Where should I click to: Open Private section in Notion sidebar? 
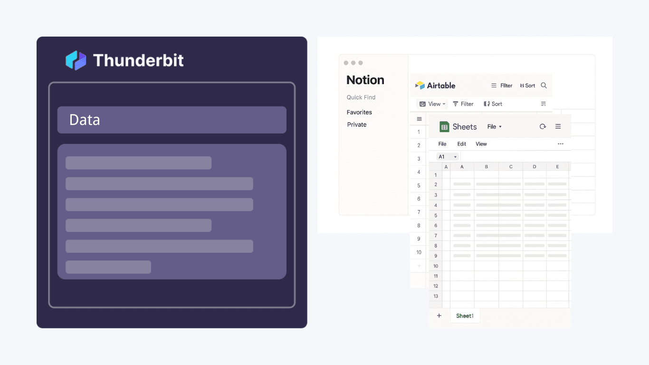coord(357,125)
